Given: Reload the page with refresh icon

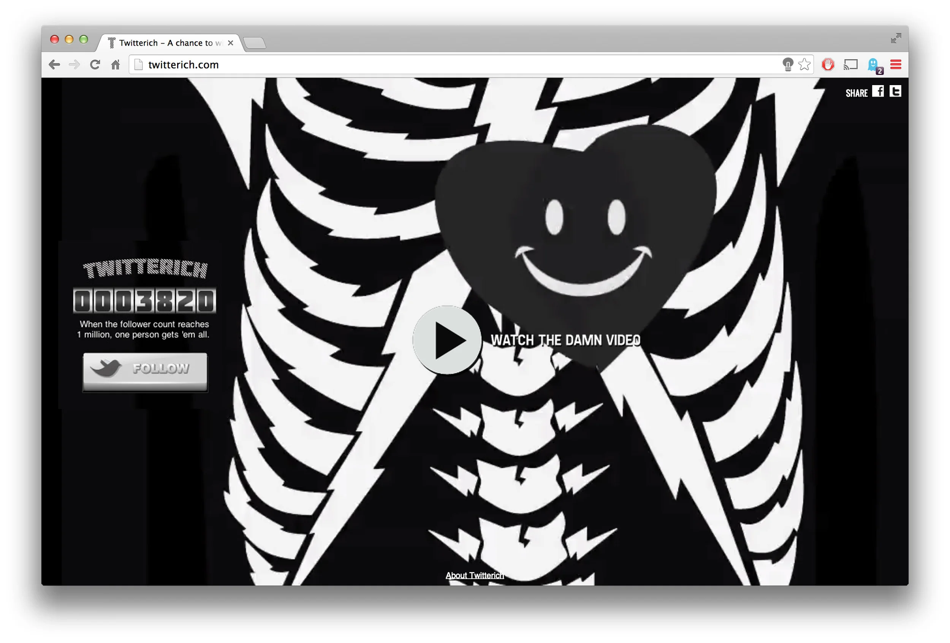Looking at the screenshot, I should click(x=95, y=65).
